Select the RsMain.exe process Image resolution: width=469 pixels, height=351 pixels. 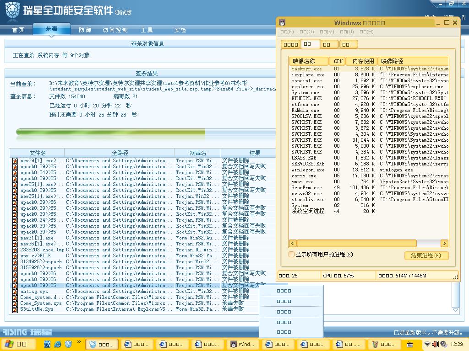(x=369, y=110)
